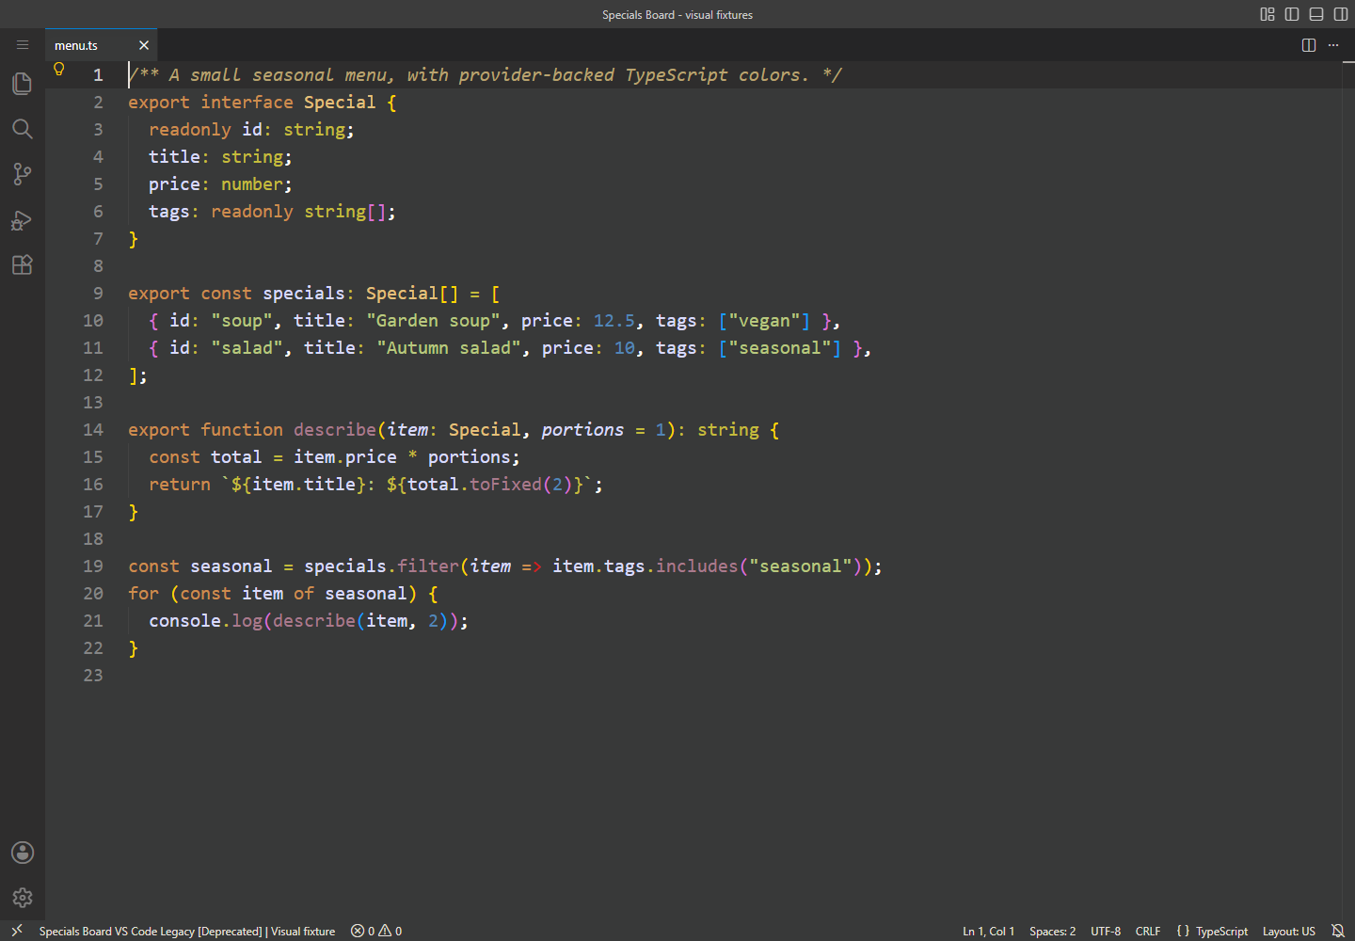Click the lightbulb code action icon
The image size is (1355, 941).
click(59, 70)
